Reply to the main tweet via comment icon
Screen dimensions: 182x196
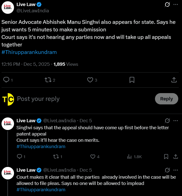coord(6,80)
